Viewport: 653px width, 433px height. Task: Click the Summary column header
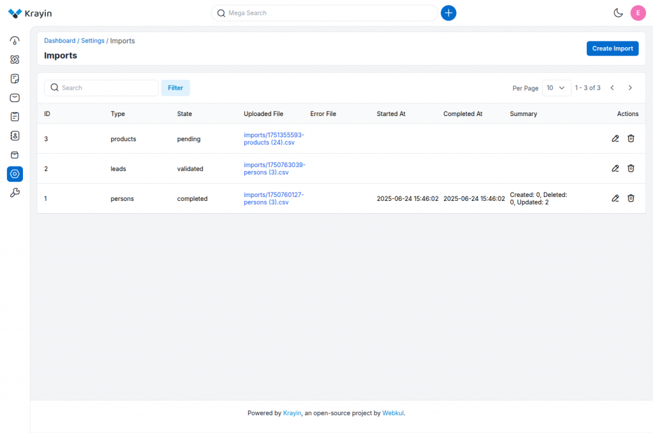click(x=524, y=114)
